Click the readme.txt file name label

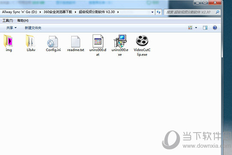pyautogui.click(x=76, y=50)
